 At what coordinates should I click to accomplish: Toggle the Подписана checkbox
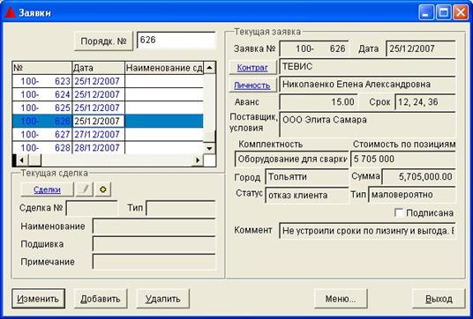click(399, 212)
